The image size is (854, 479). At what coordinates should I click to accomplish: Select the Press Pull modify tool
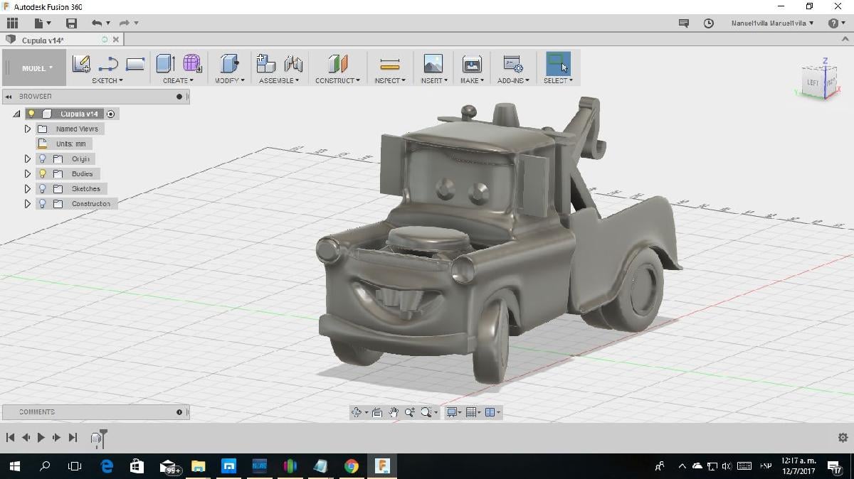[x=228, y=64]
